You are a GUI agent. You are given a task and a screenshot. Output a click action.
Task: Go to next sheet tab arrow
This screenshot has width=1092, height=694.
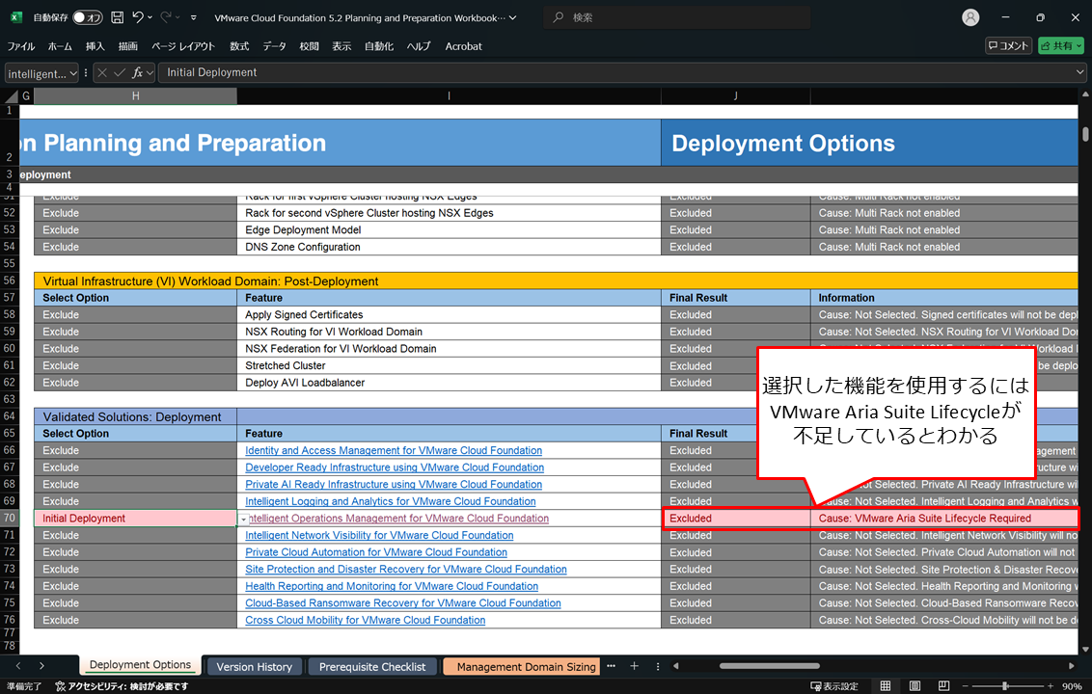click(41, 666)
